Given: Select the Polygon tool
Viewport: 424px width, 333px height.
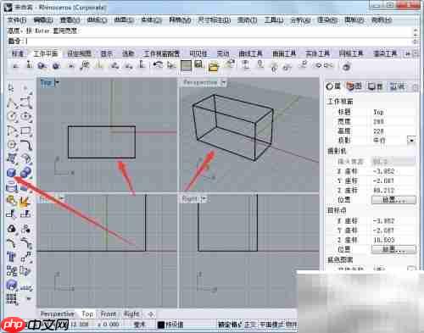Looking at the screenshot, I should point(12,145).
